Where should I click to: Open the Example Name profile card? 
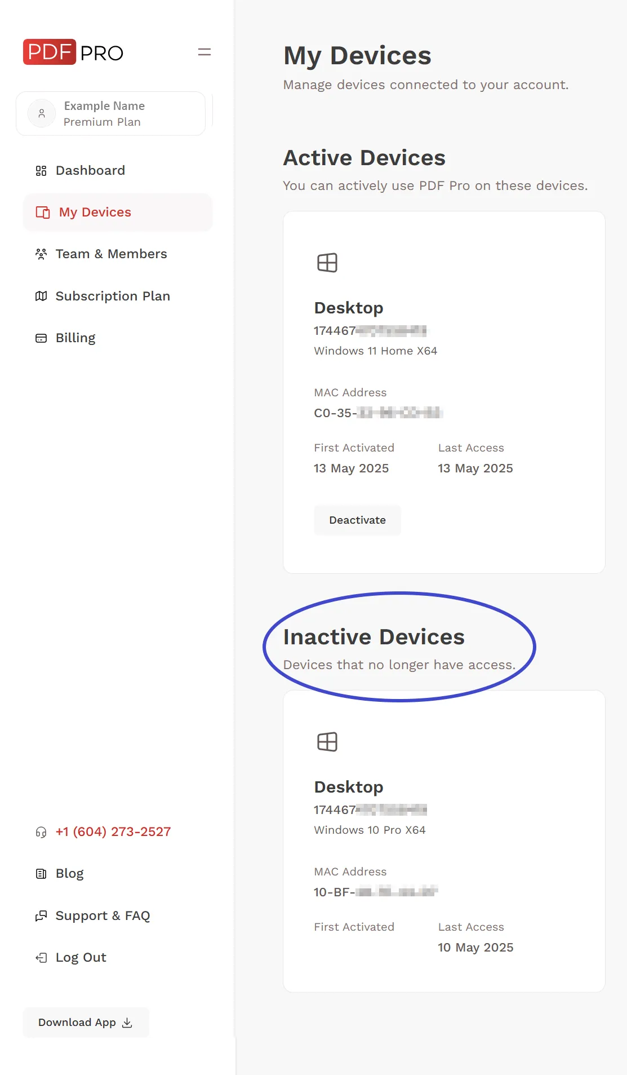point(110,113)
